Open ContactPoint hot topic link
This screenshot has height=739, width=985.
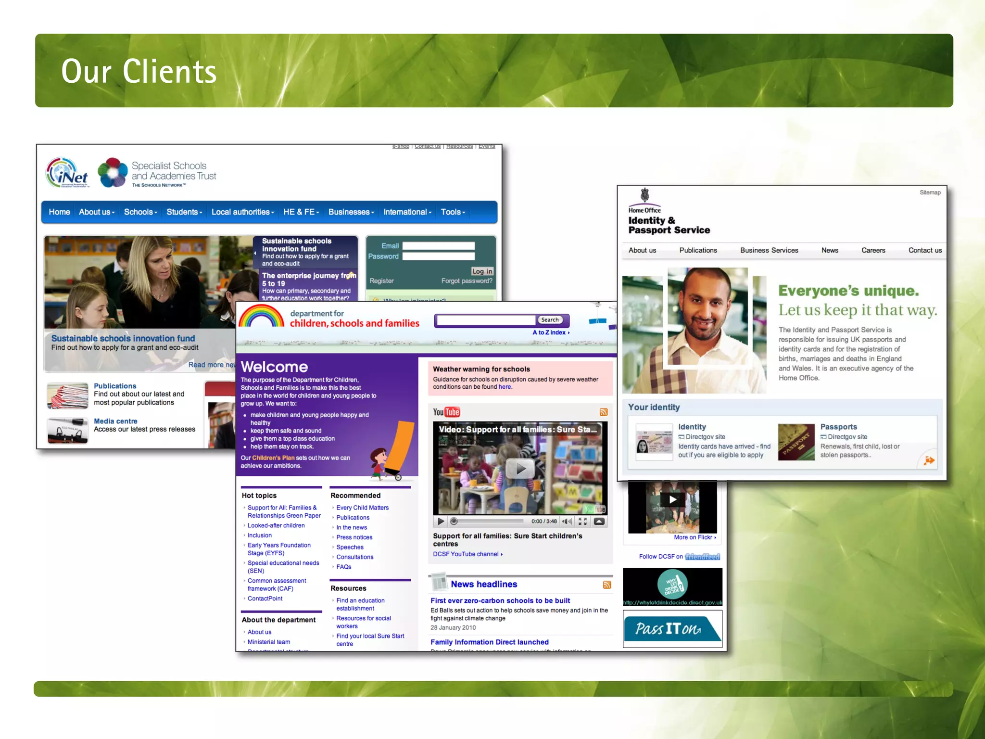click(265, 599)
